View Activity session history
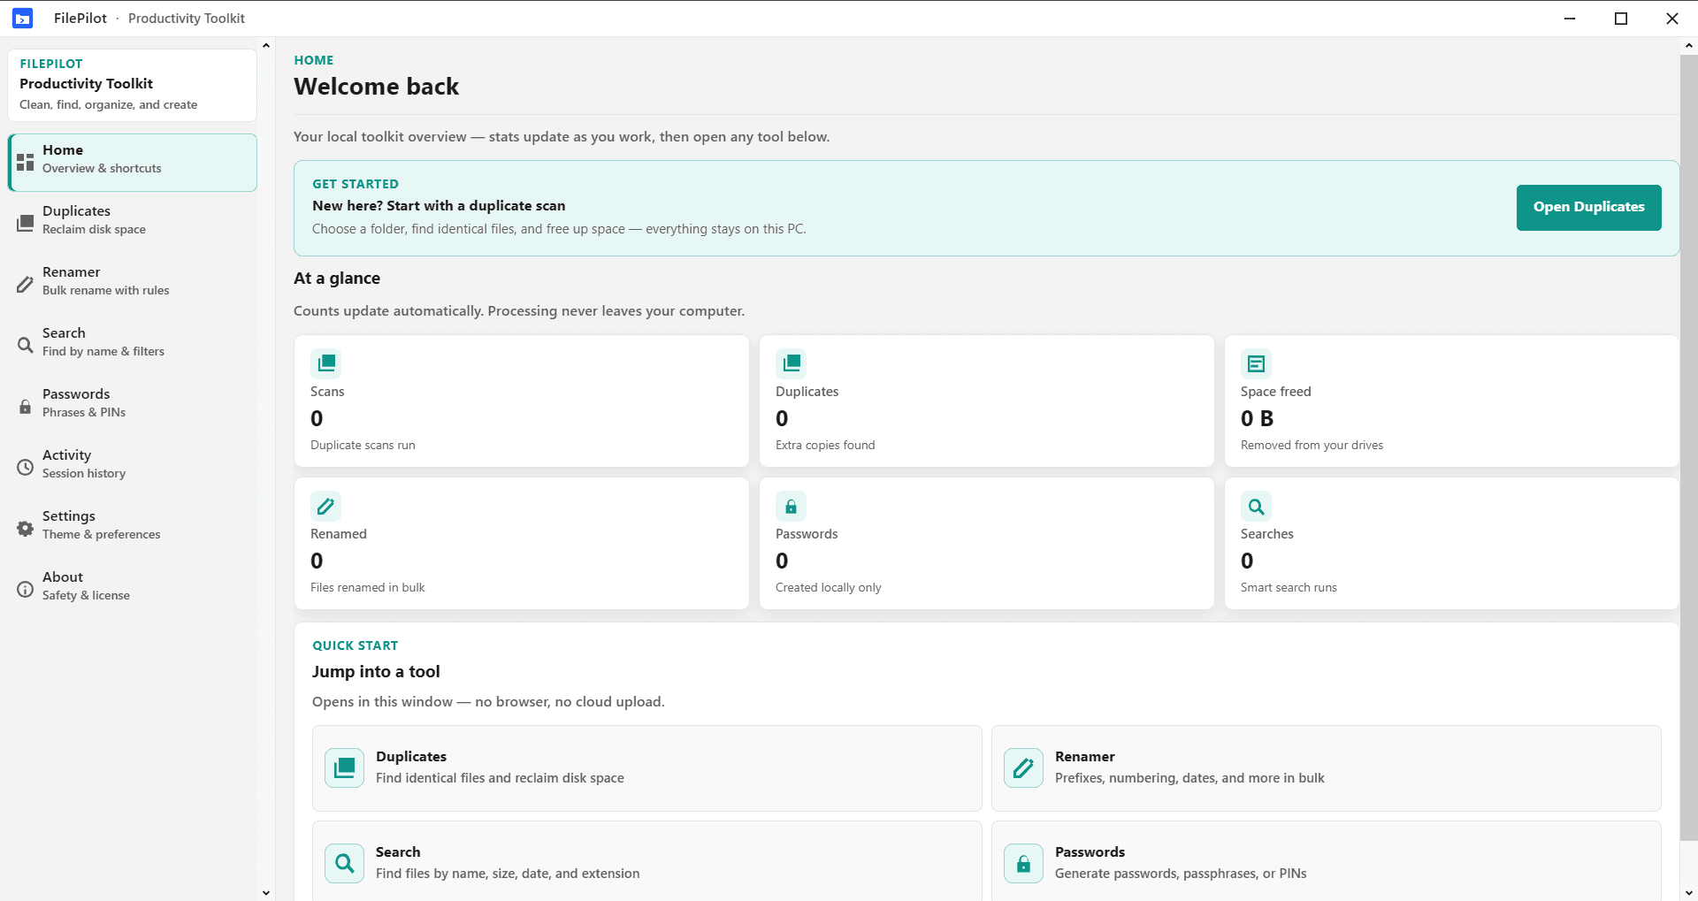The image size is (1698, 901). coord(133,468)
